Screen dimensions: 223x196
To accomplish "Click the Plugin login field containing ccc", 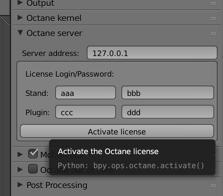I will [85, 112].
